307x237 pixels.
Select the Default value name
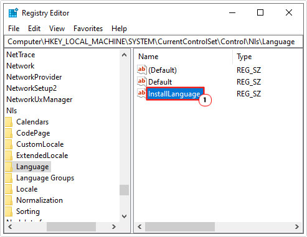(x=160, y=82)
